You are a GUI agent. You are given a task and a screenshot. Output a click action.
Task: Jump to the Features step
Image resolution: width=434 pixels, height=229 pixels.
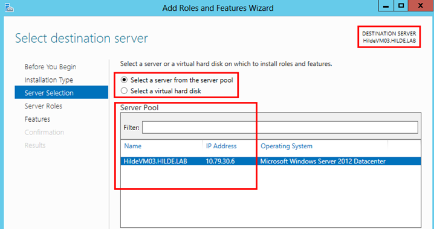37,119
